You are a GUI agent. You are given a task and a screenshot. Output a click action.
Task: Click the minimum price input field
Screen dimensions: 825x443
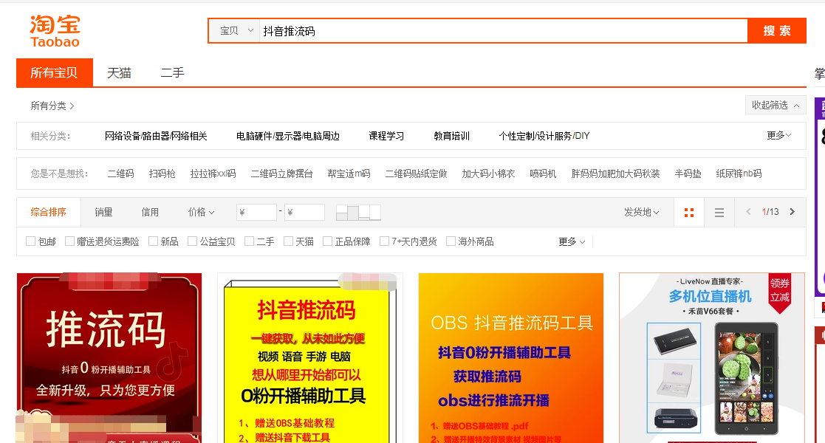[257, 212]
